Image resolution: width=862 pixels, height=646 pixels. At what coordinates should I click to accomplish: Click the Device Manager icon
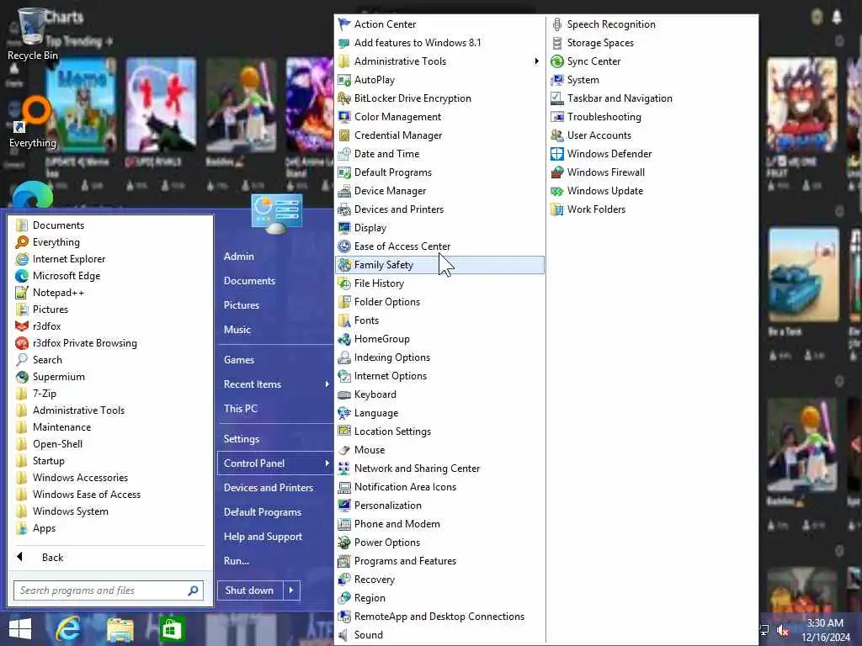tap(344, 191)
